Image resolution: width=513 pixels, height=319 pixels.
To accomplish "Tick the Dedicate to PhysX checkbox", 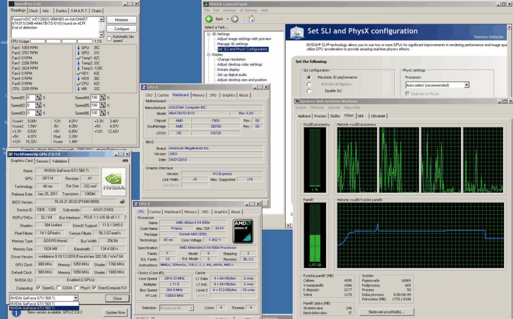I will pyautogui.click(x=407, y=94).
